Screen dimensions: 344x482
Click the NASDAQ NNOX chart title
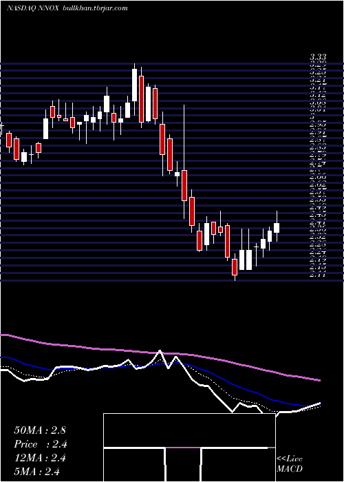coord(33,8)
